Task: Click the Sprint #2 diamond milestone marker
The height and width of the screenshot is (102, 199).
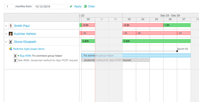Action: 177,51
